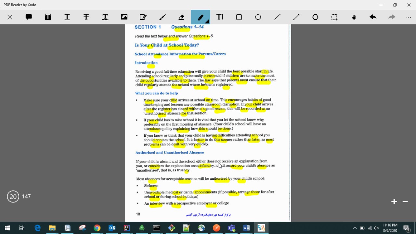
Task: Click the 'Authorised and Unauthorised Absence' heading
Action: [x=170, y=152]
